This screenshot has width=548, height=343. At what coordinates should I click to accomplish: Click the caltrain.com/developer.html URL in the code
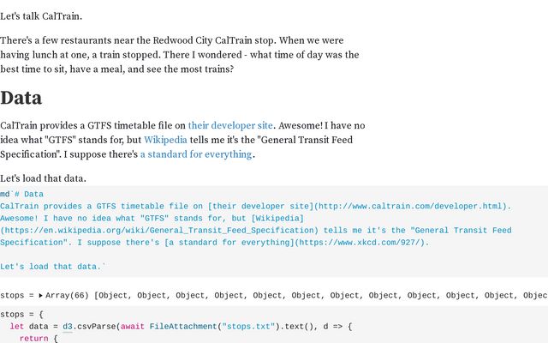tap(410, 206)
